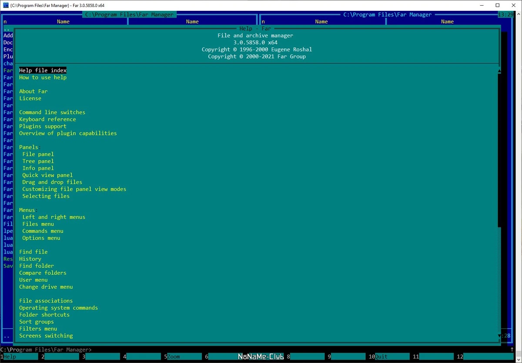The image size is (522, 363).
Task: Click the Far Manager icon in title bar
Action: [x=5, y=5]
